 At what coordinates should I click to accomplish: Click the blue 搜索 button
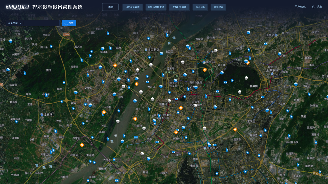[x=69, y=23]
